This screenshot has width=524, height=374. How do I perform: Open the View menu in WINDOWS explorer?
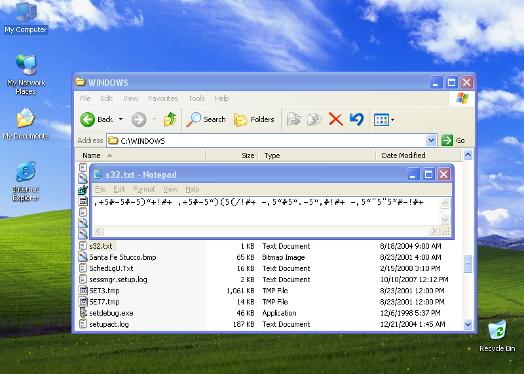pos(130,98)
